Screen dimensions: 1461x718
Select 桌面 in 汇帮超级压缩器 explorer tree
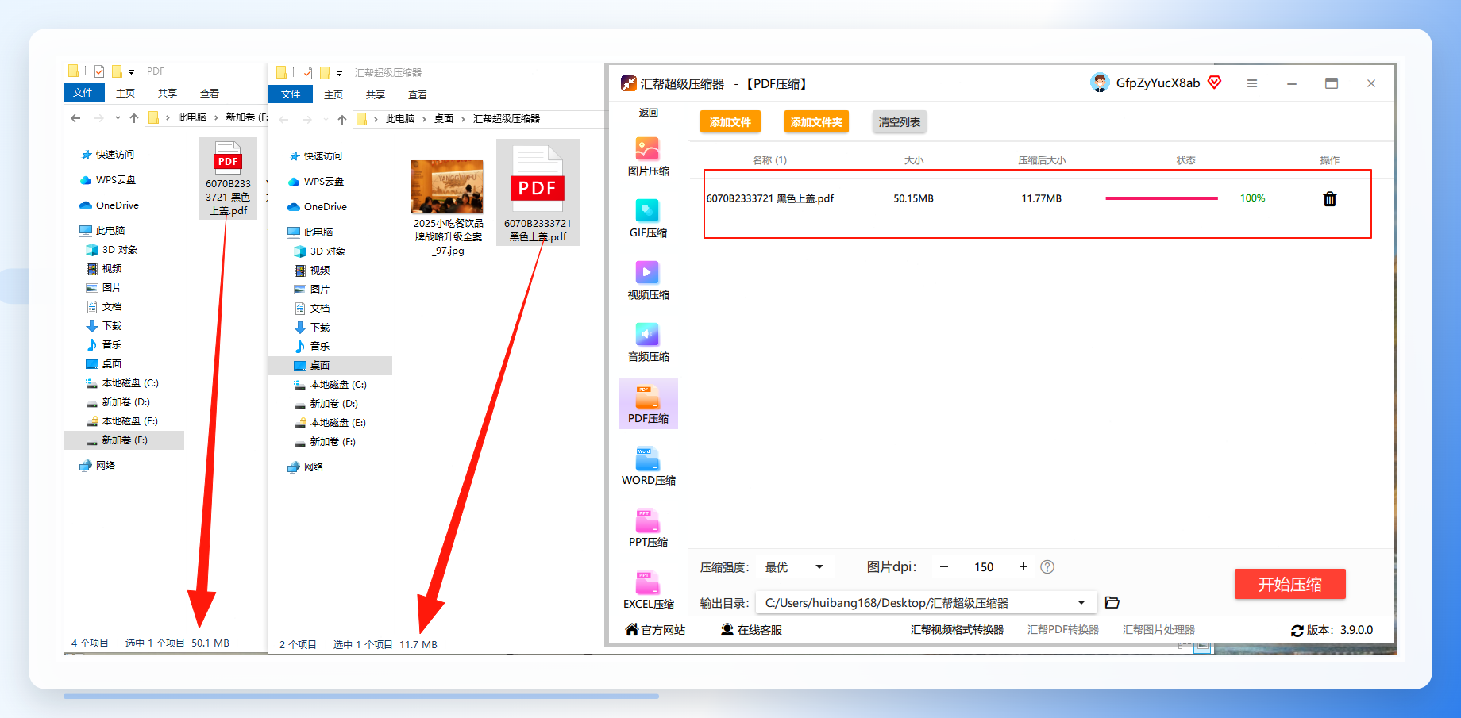(x=330, y=366)
